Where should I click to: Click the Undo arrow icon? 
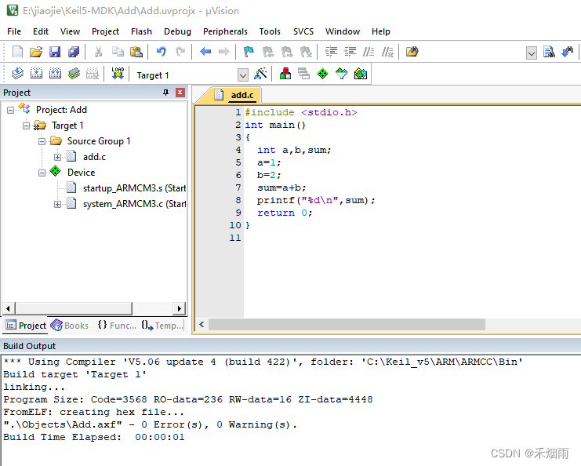point(161,52)
